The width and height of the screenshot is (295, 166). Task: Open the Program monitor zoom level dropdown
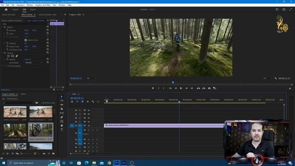[91, 78]
